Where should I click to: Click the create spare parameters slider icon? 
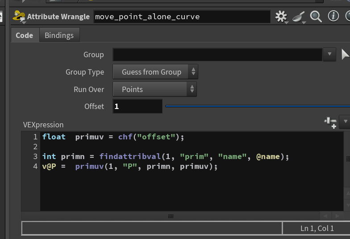tap(330, 122)
